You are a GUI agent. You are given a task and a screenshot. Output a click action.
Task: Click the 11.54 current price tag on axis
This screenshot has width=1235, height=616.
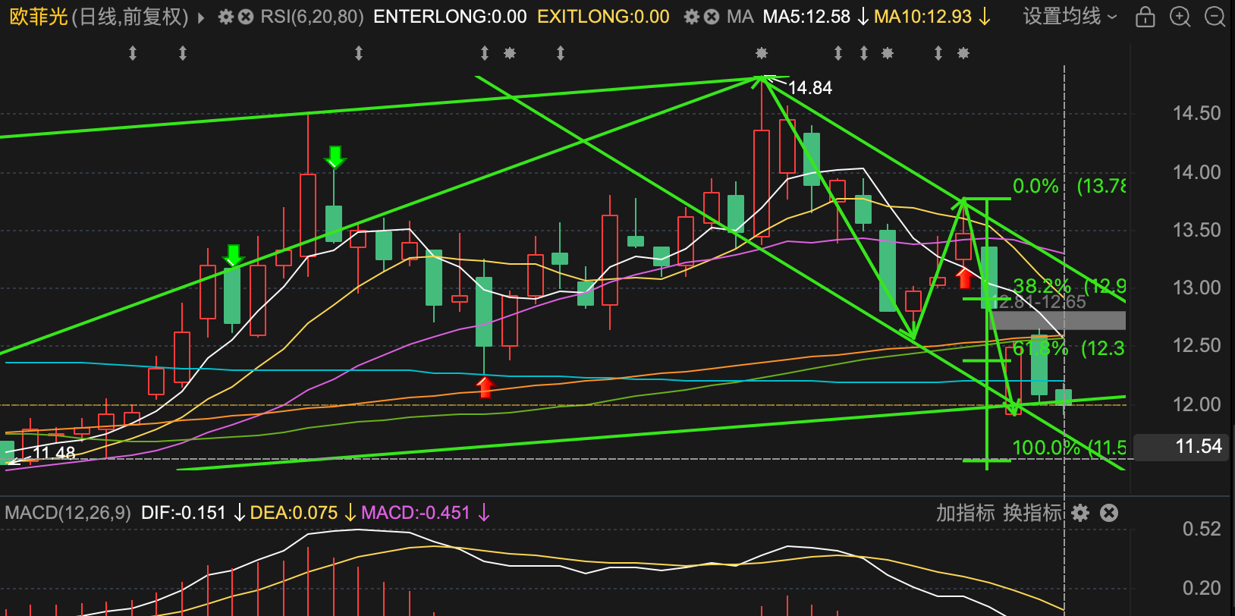tap(1182, 447)
